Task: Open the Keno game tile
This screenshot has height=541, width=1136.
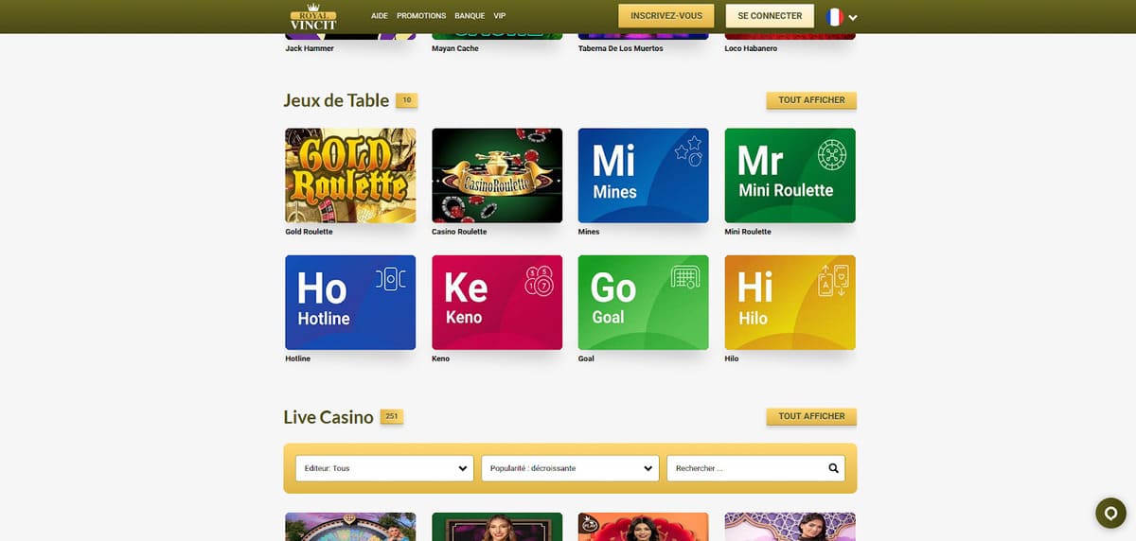Action: 497,303
